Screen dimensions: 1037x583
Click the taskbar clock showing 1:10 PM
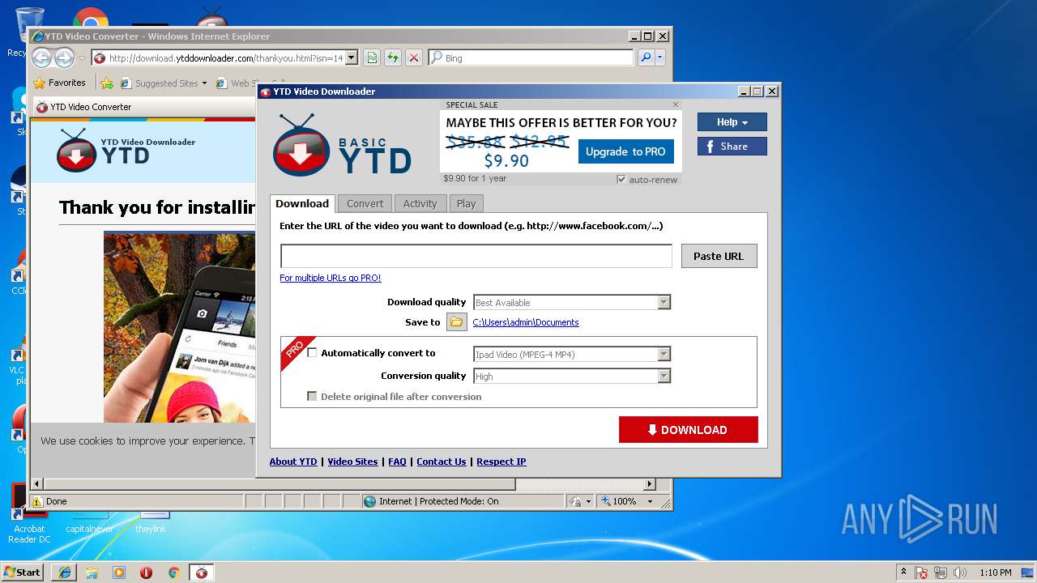tap(995, 572)
